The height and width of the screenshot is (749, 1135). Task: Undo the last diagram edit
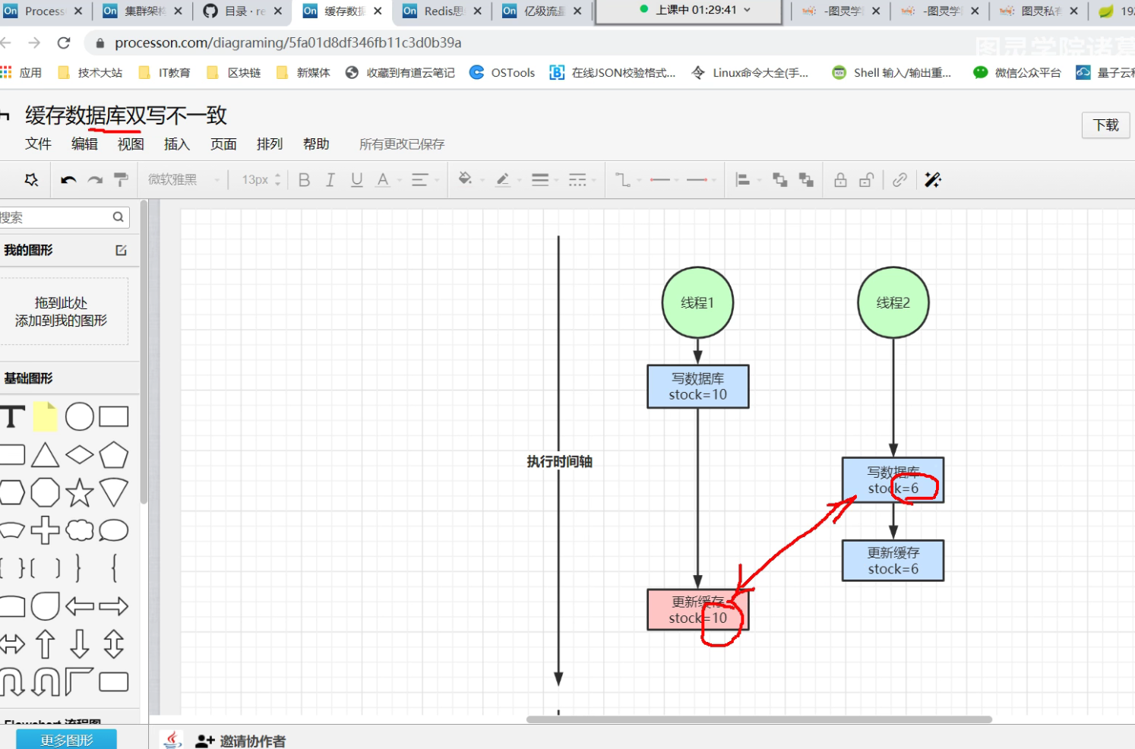tap(68, 180)
